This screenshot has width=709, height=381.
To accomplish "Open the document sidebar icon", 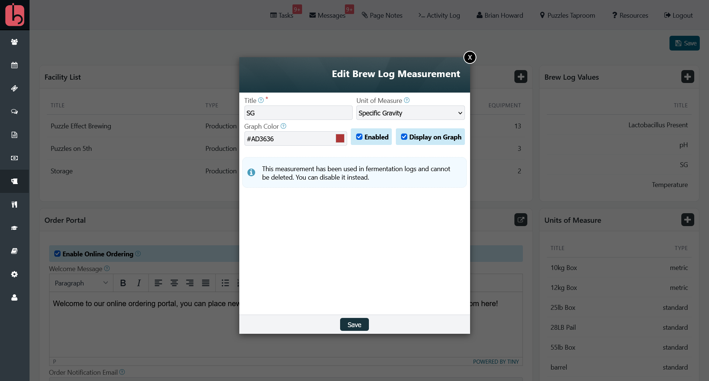I will tap(14, 135).
